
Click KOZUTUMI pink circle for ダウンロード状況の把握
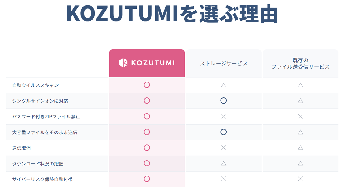pyautogui.click(x=147, y=163)
